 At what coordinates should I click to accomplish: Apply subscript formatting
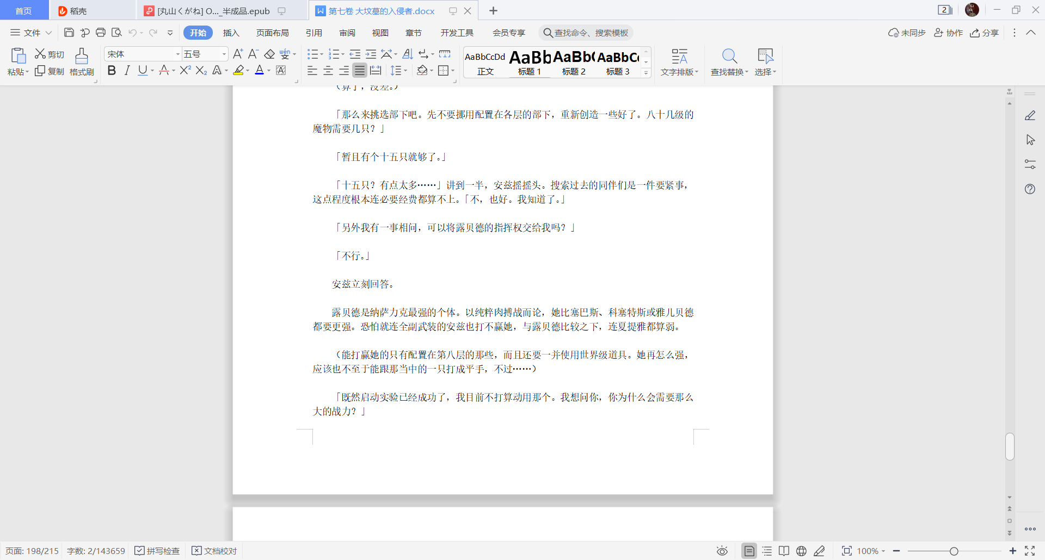[x=201, y=70]
